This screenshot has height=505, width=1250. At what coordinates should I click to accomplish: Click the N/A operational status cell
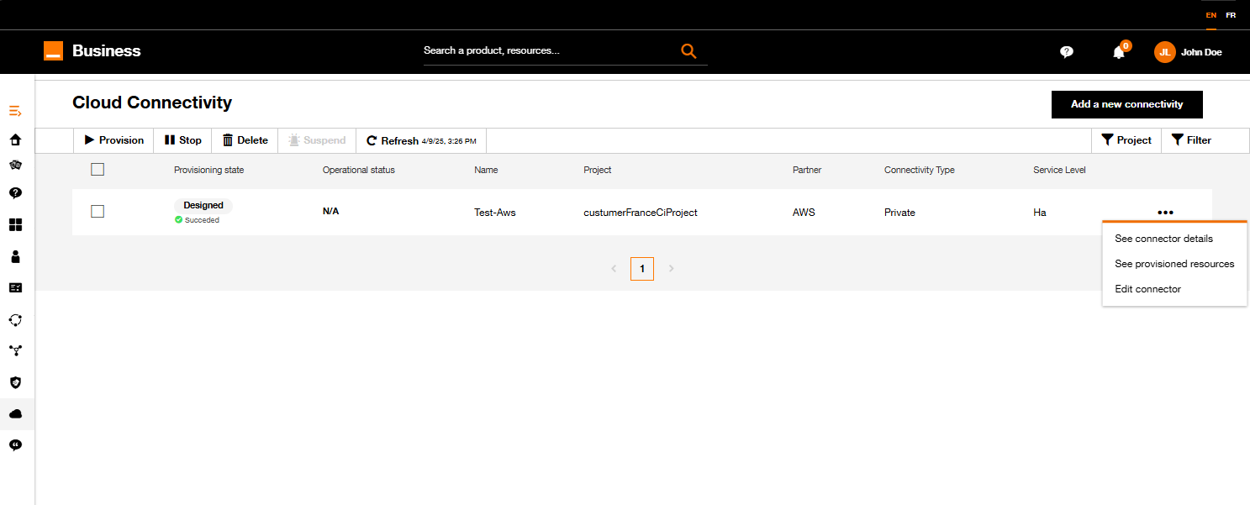(330, 211)
